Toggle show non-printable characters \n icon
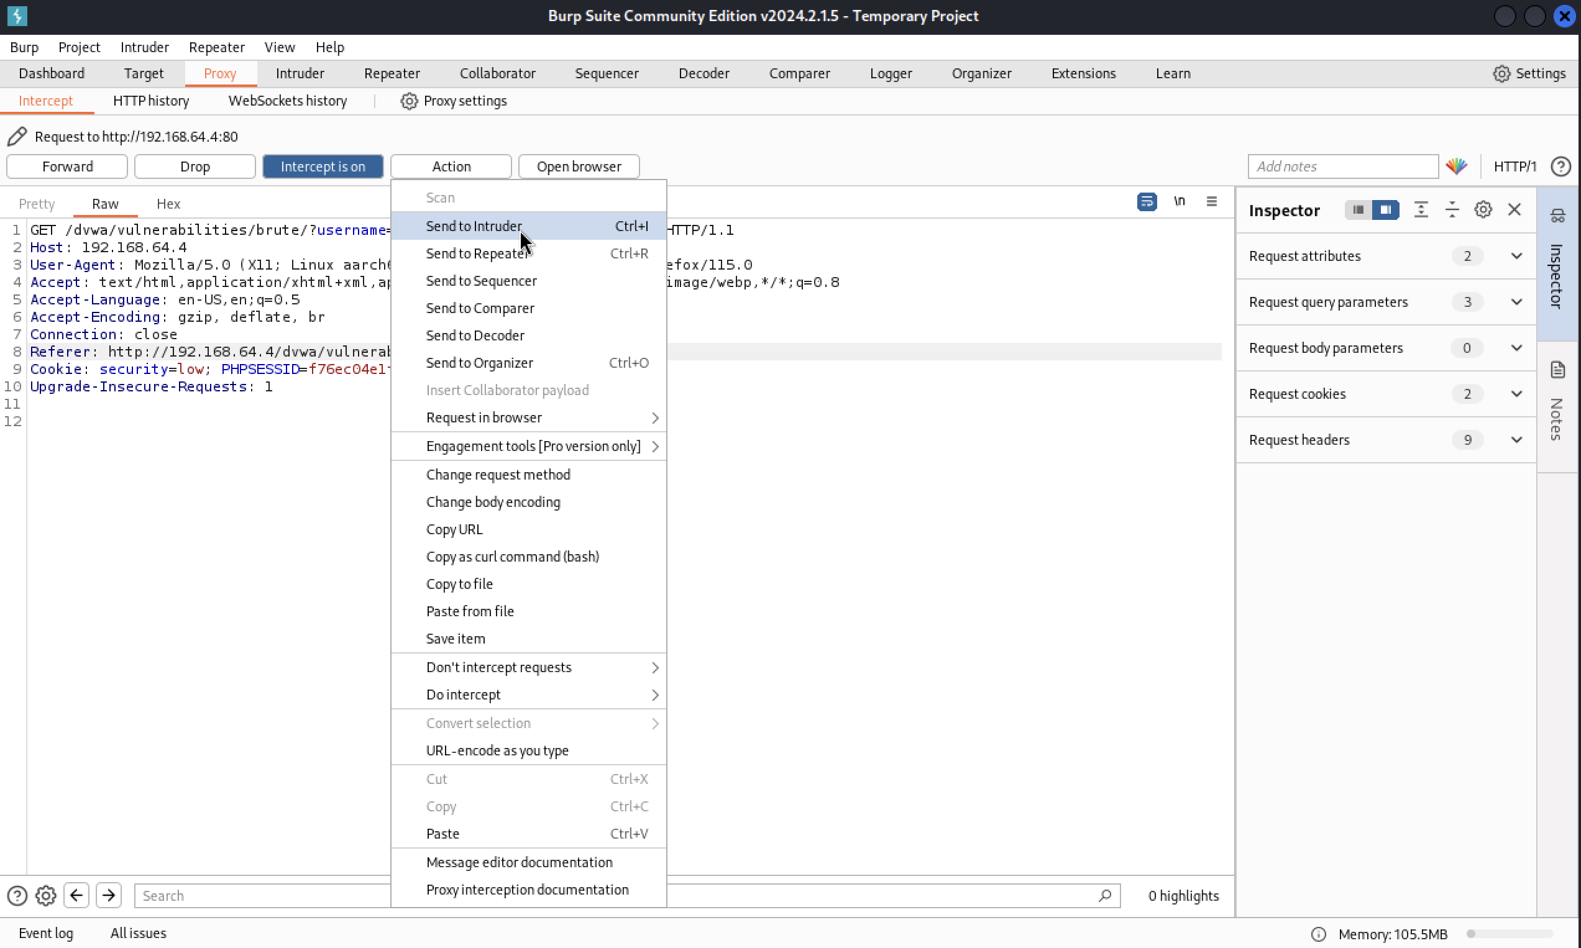Viewport: 1581px width, 948px height. (x=1179, y=201)
